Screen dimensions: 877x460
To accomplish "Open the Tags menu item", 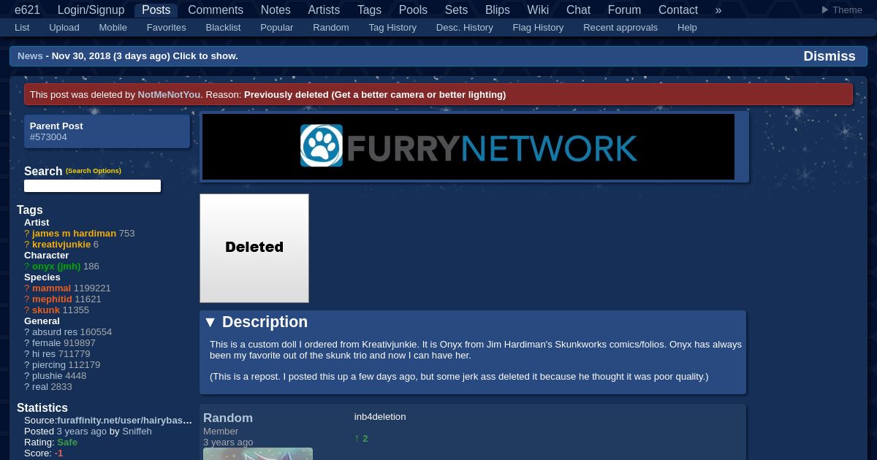I will point(369,10).
